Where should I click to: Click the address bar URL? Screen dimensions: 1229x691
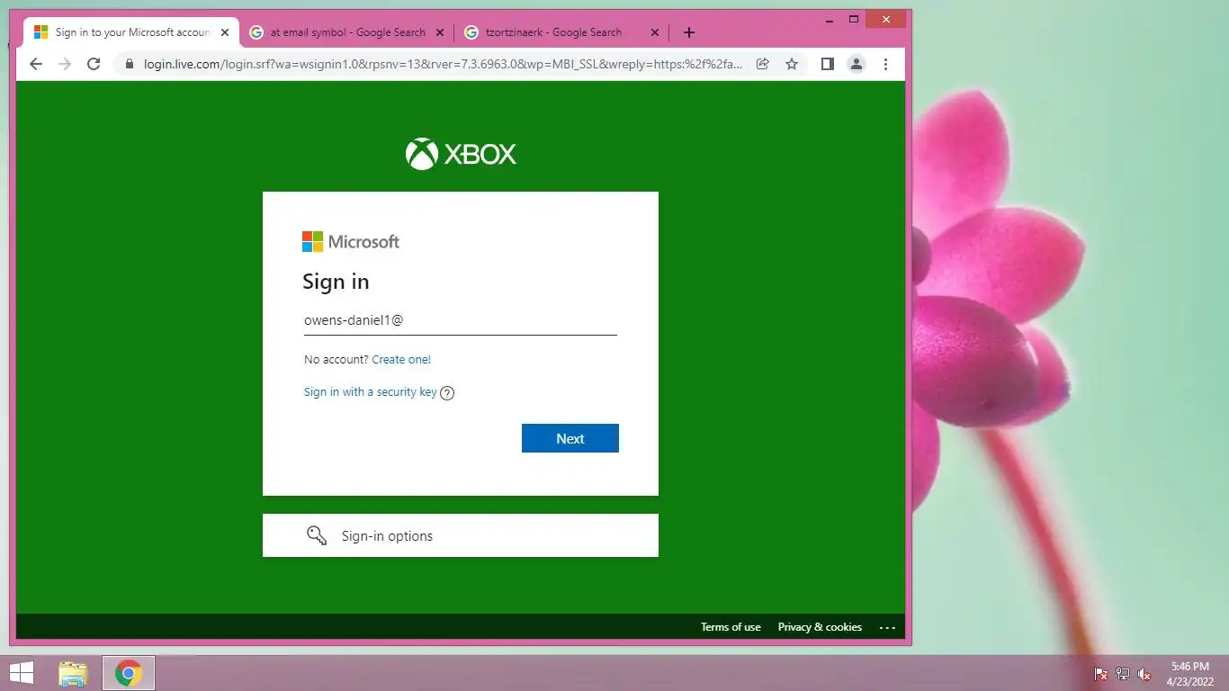(x=444, y=64)
